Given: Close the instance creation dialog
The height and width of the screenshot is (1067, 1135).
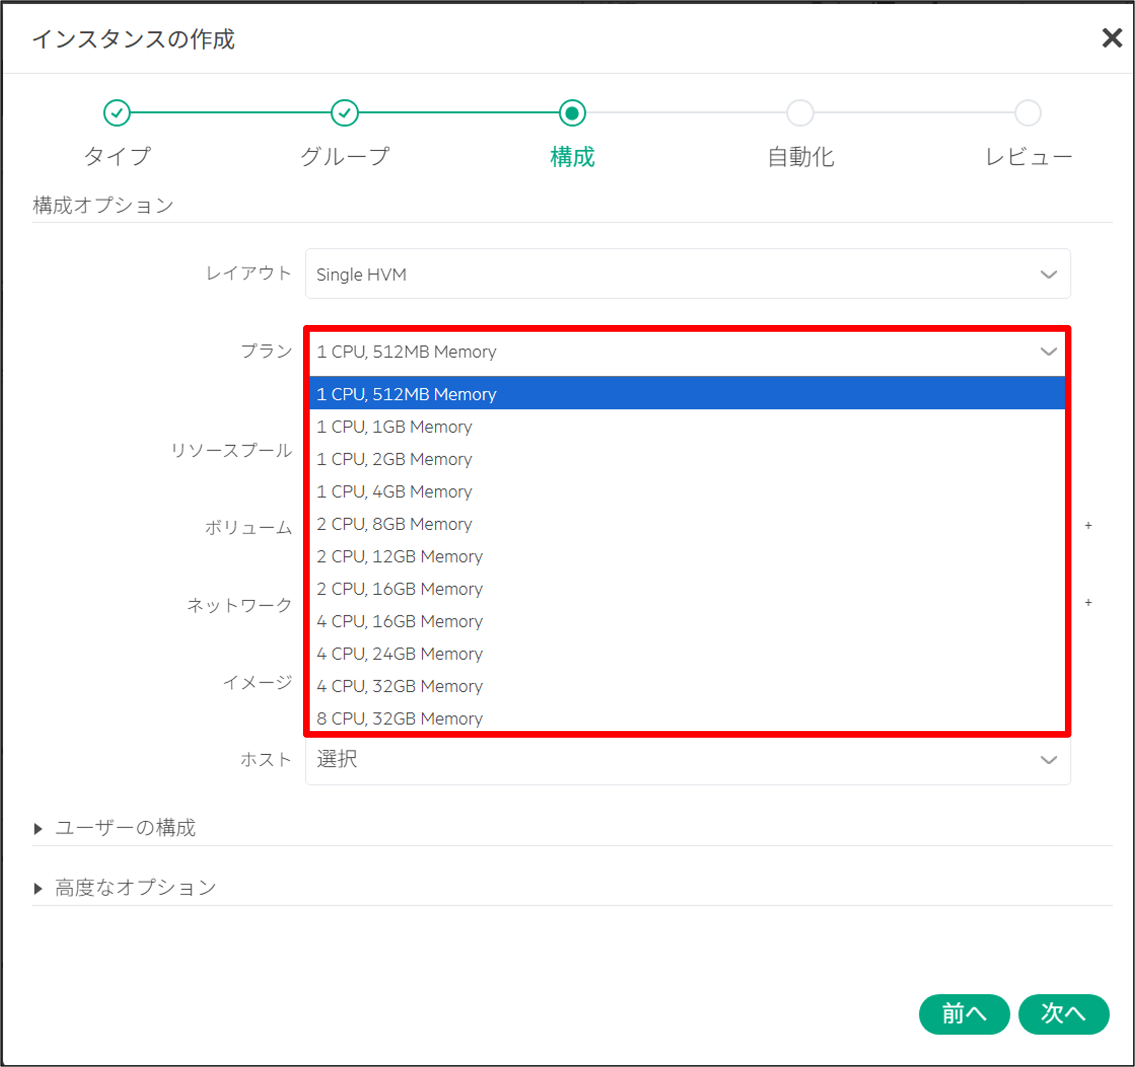Looking at the screenshot, I should coord(1111,38).
